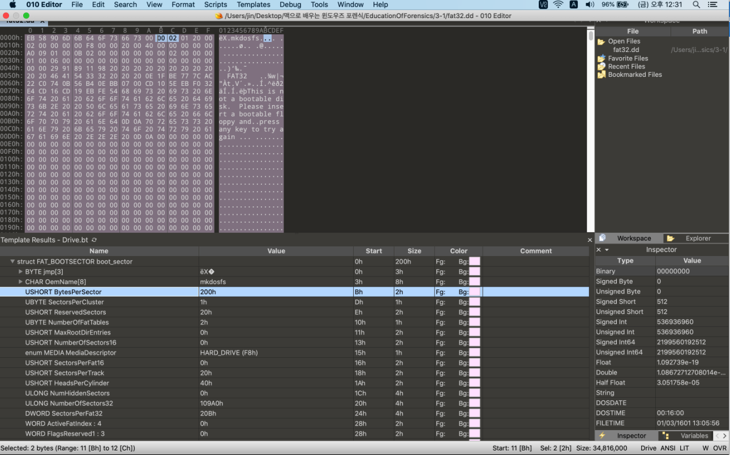Switch to the Inspector bottom tab
The height and width of the screenshot is (455, 730).
click(x=627, y=436)
